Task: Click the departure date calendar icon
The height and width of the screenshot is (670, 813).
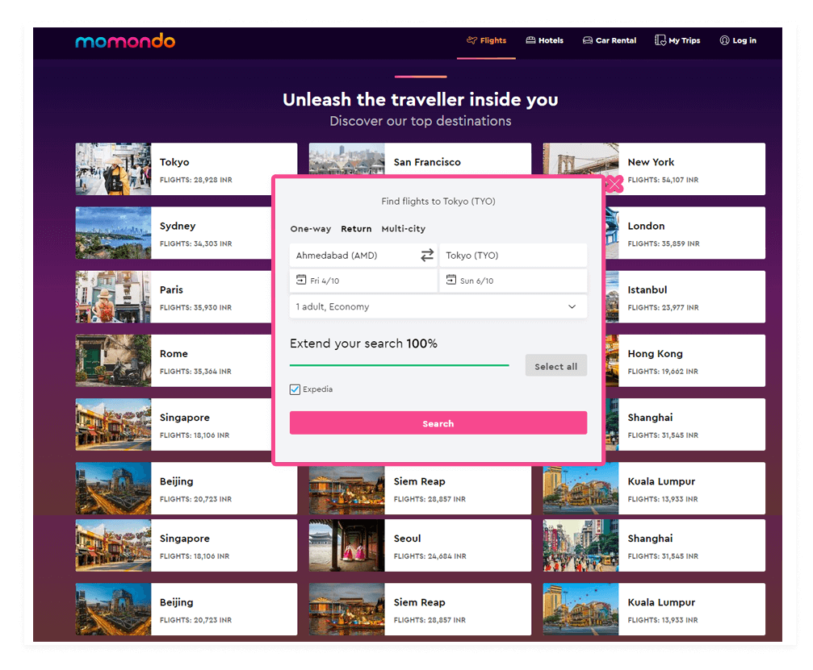Action: [x=301, y=280]
